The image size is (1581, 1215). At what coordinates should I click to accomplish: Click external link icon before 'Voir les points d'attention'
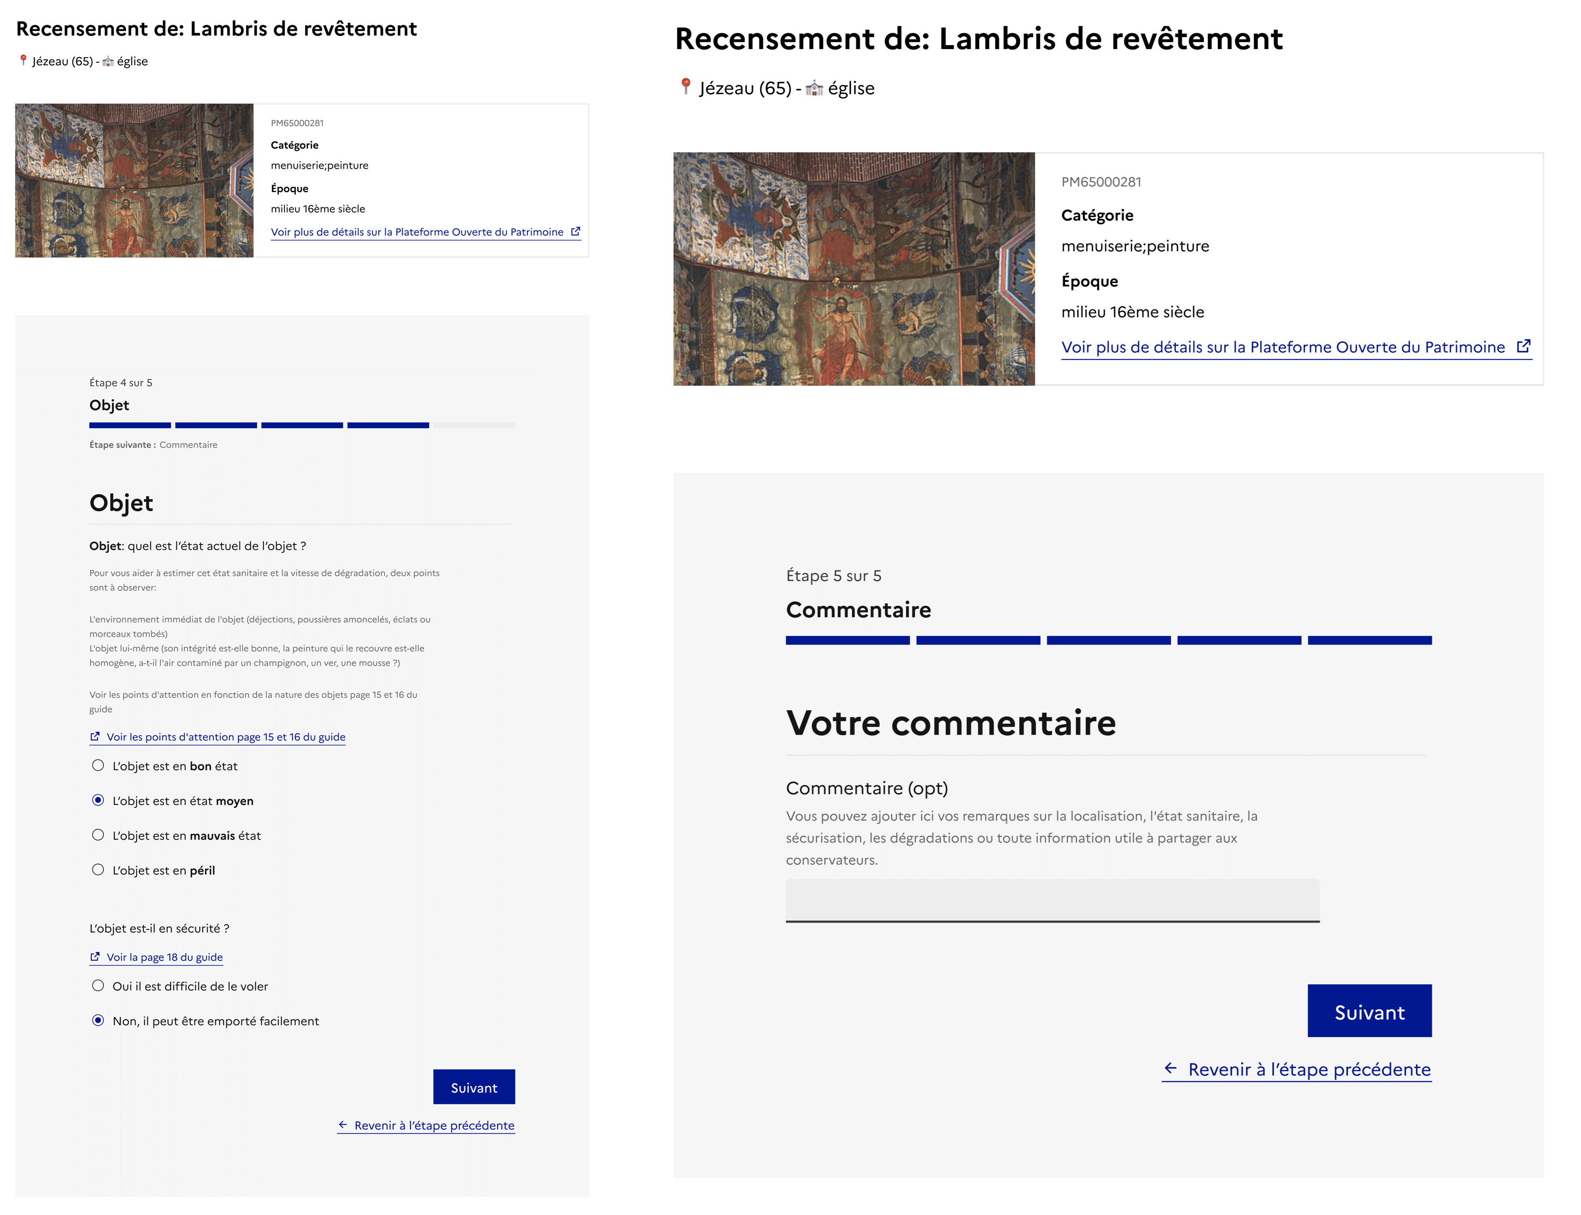(95, 736)
